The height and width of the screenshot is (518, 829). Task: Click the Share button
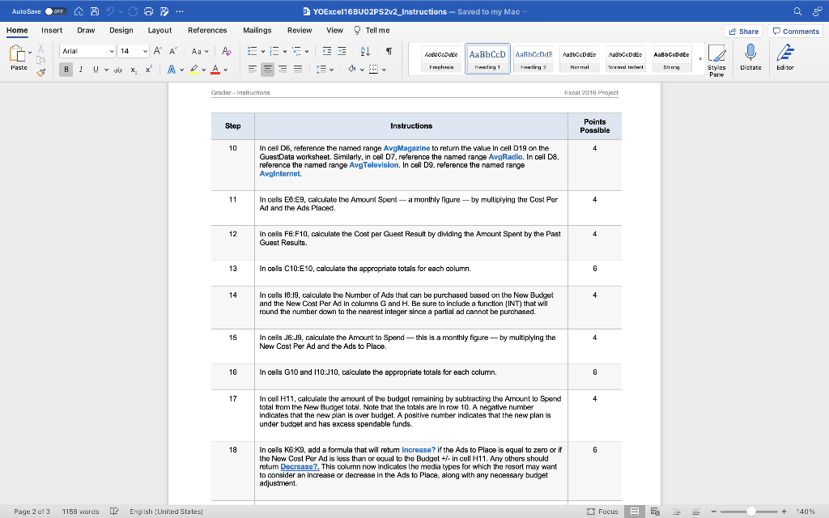[743, 32]
